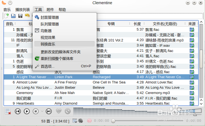Select the Justin Bieber artist cell
The width and height of the screenshot is (205, 126).
coord(65,88)
